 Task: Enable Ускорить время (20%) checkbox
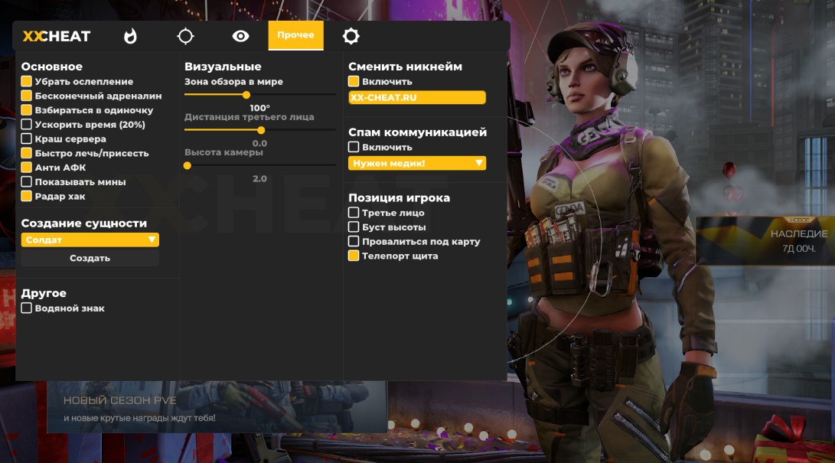click(26, 125)
